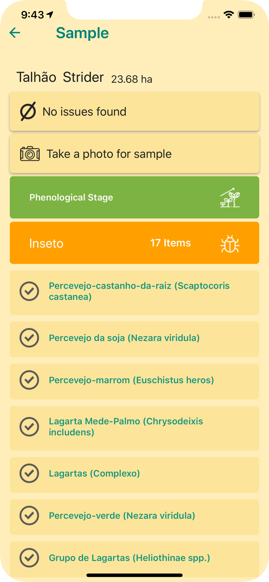Image resolution: width=269 pixels, height=582 pixels.
Task: Tap the bug insect icon
Action: (230, 244)
